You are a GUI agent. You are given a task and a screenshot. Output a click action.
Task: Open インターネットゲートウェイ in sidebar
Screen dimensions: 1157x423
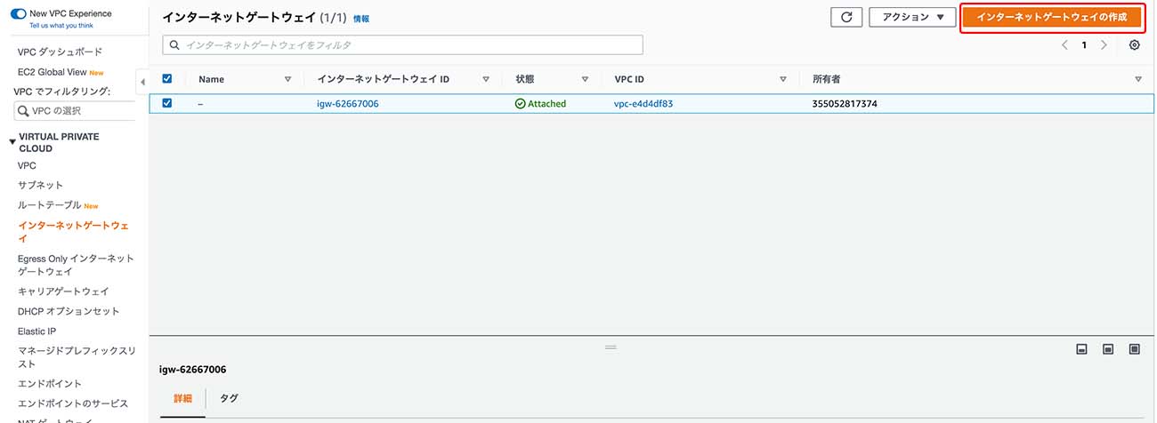(x=73, y=232)
